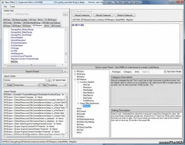Screen dimensions: 185x145
Task: Switch to the BIOInput tab
Action: coord(7,26)
